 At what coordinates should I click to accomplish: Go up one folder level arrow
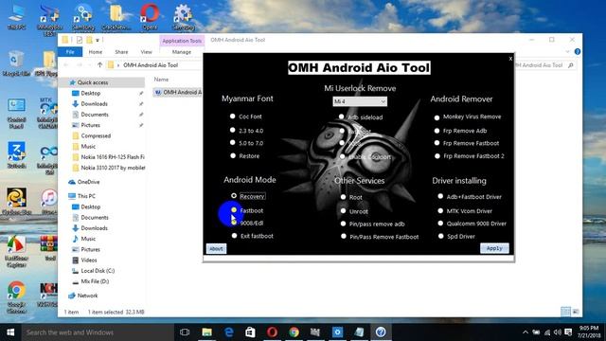click(x=99, y=65)
